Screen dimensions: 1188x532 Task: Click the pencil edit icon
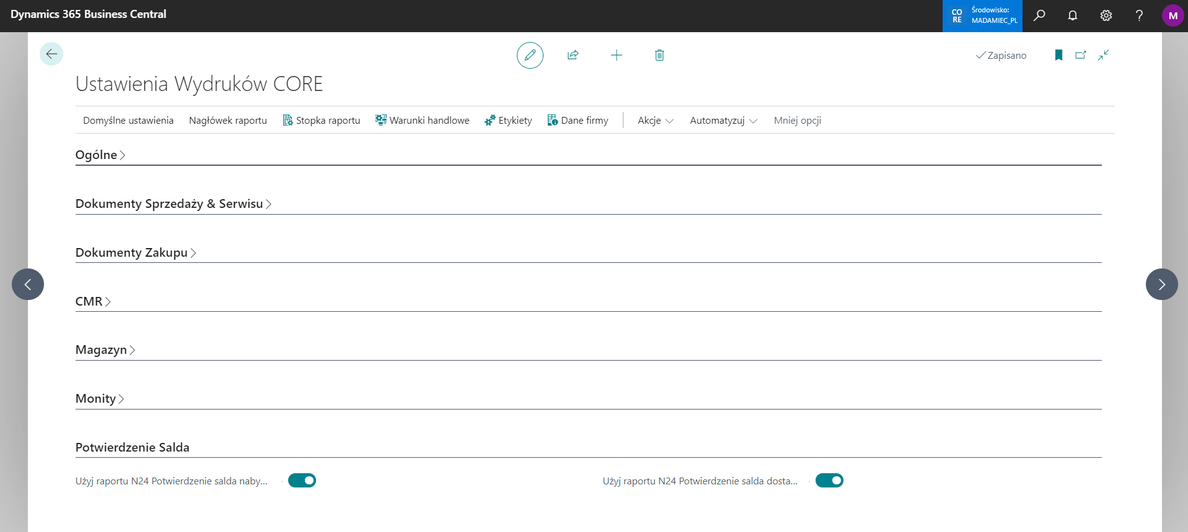pyautogui.click(x=530, y=56)
